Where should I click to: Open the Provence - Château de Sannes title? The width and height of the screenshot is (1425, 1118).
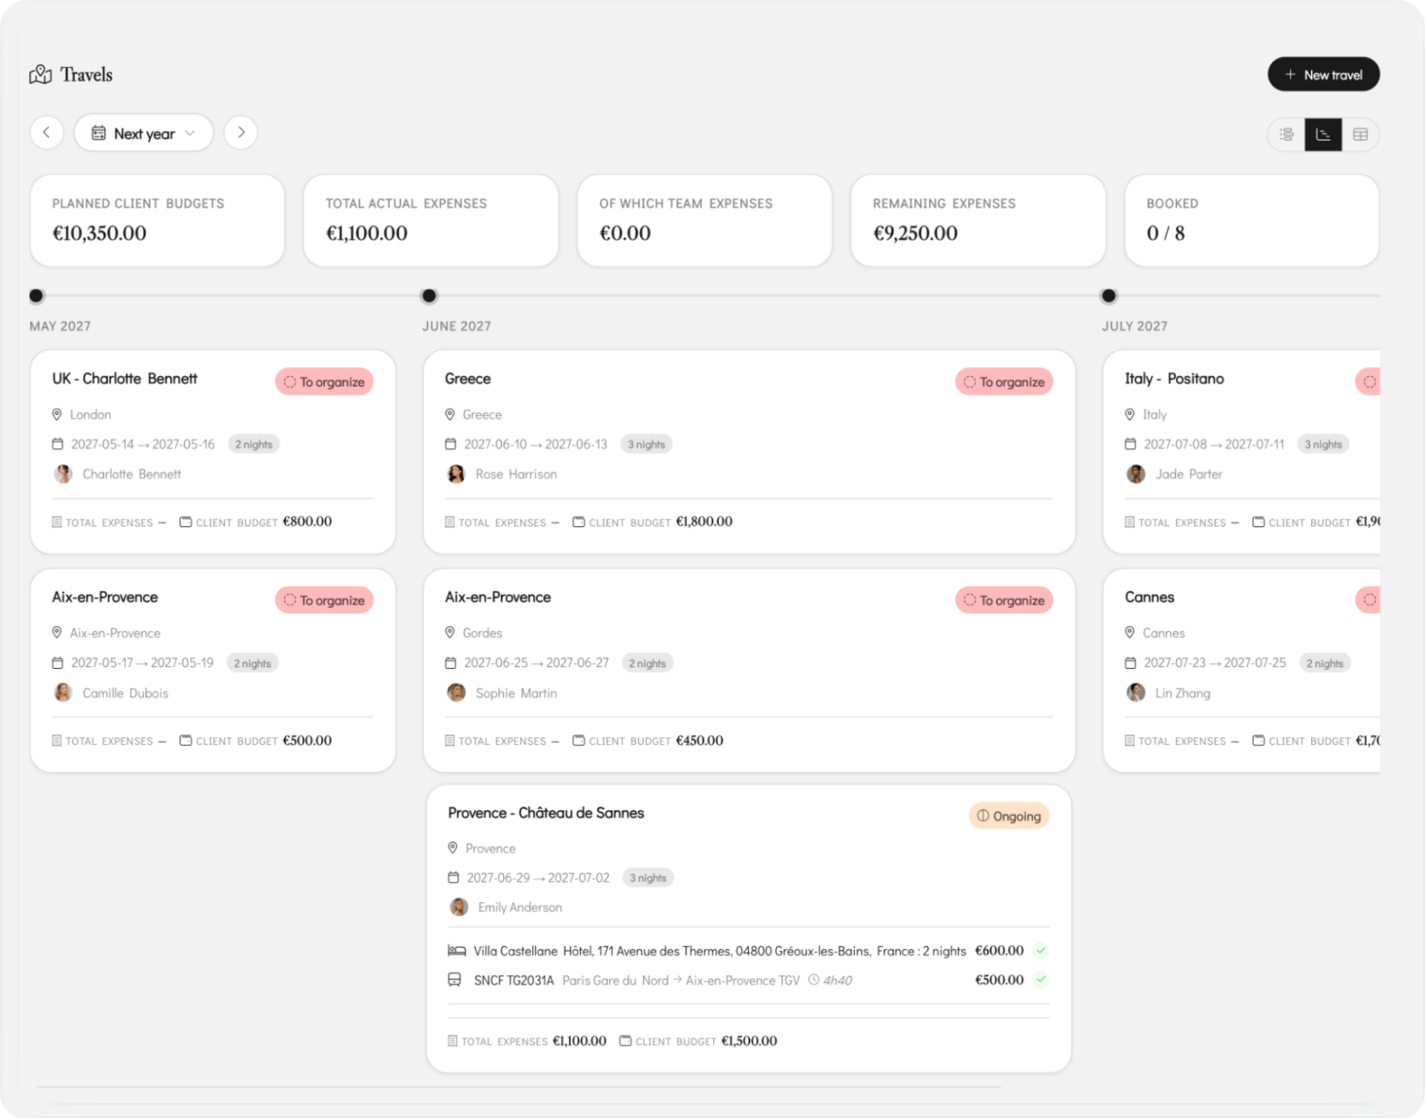point(546,813)
